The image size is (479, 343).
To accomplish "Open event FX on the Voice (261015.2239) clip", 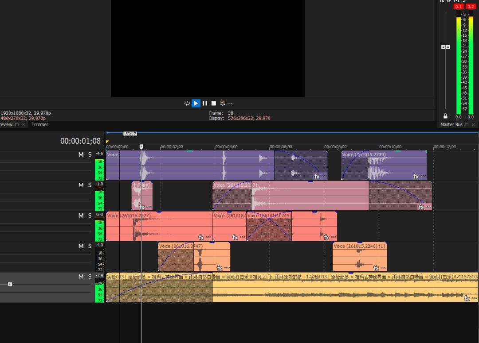I will point(416,176).
